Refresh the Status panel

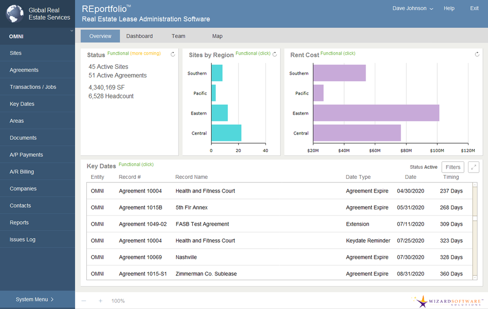click(172, 55)
